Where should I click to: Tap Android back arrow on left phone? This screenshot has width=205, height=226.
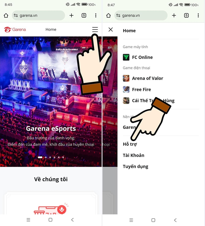[x=73, y=220]
